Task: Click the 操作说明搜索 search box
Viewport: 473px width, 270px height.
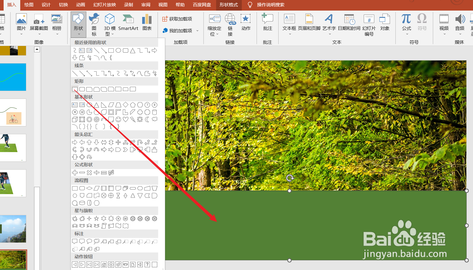Action: click(x=271, y=5)
